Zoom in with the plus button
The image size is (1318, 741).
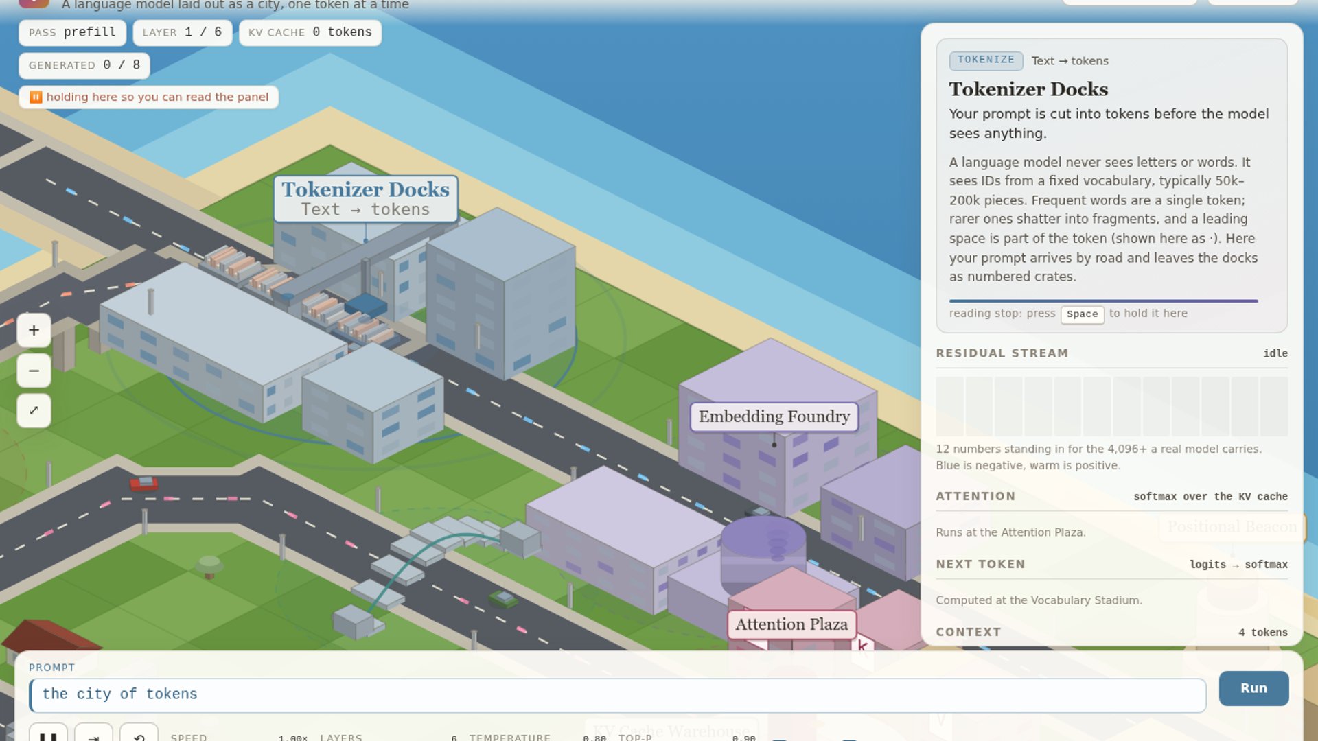34,331
